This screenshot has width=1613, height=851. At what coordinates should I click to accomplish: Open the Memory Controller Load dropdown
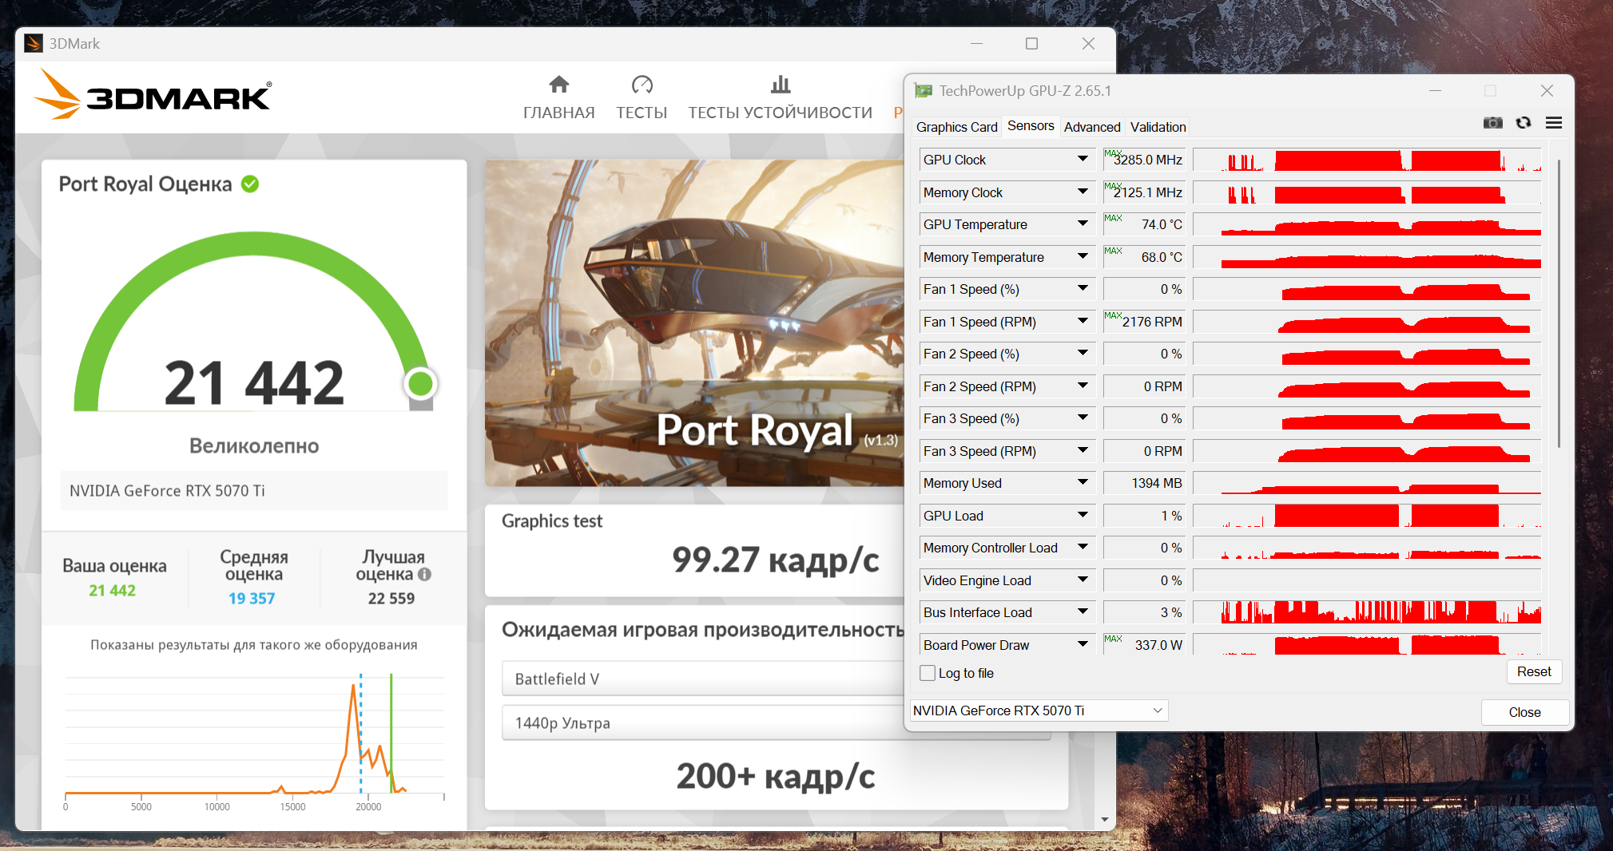[x=1083, y=548]
